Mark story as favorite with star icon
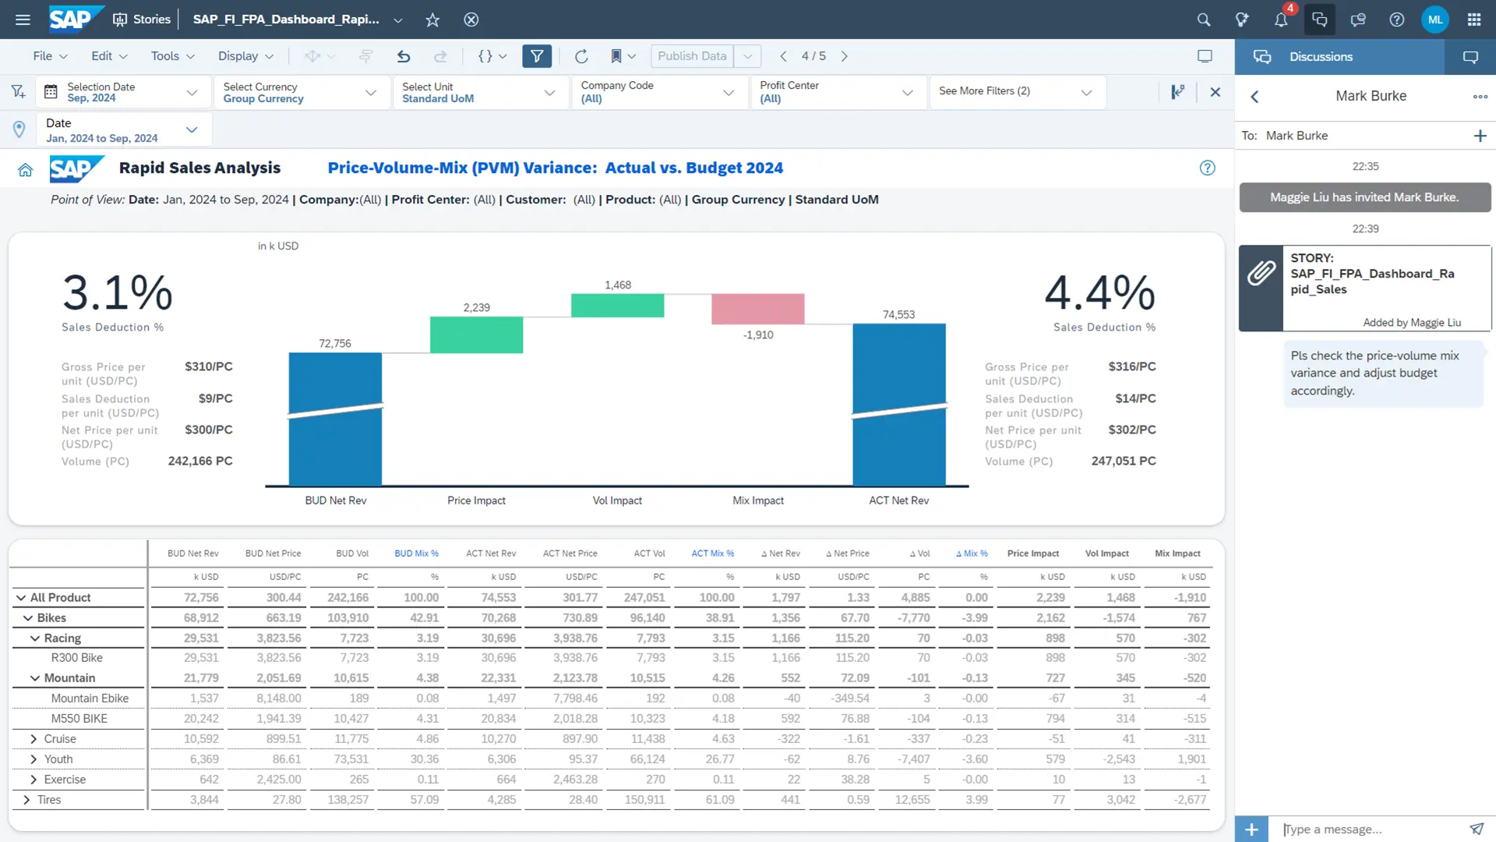1496x842 pixels. pyautogui.click(x=432, y=19)
